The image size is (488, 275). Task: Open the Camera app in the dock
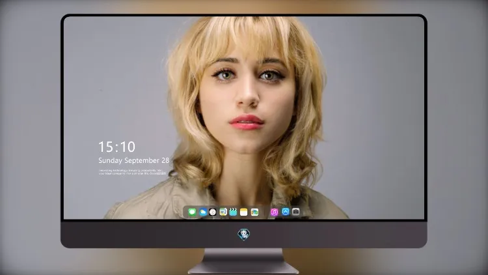pyautogui.click(x=295, y=212)
